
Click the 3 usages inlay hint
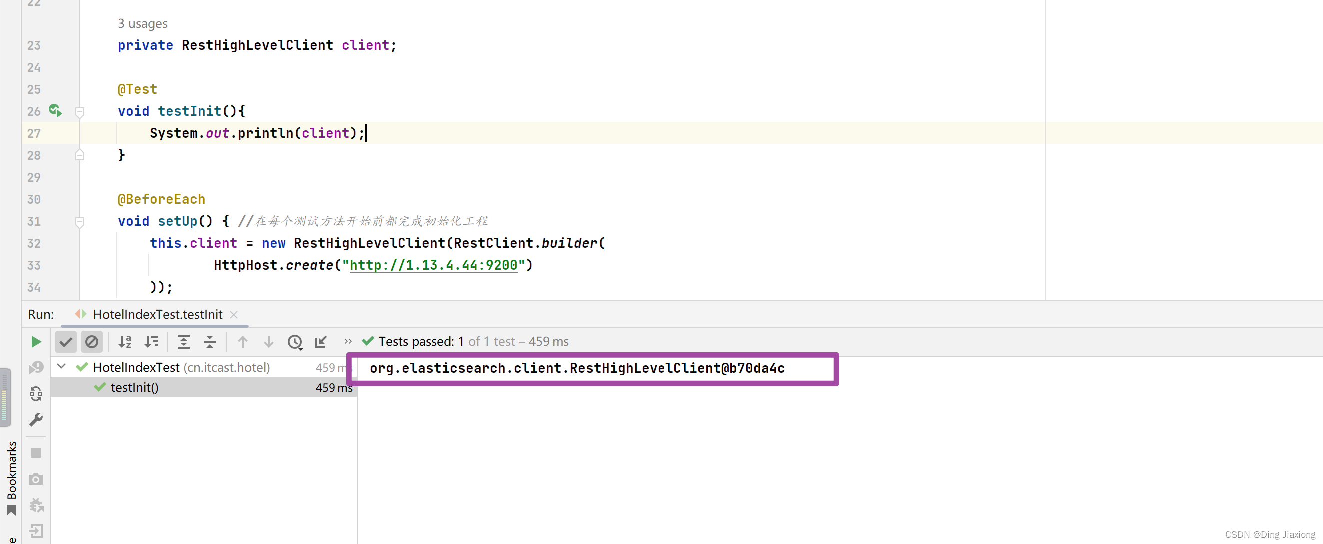coord(143,23)
